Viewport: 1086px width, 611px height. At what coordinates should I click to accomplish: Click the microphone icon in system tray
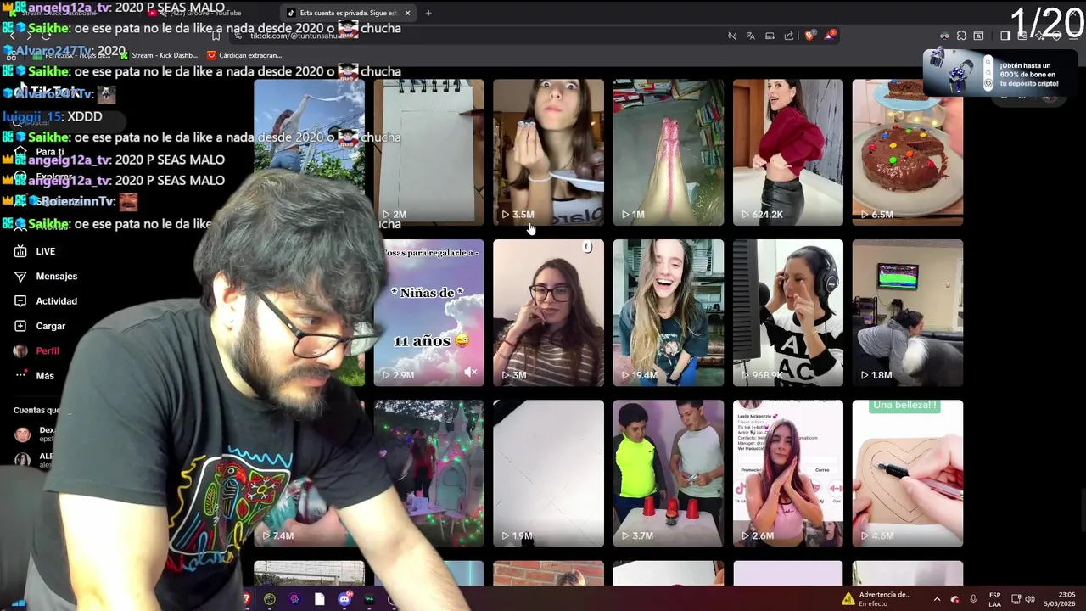(973, 599)
